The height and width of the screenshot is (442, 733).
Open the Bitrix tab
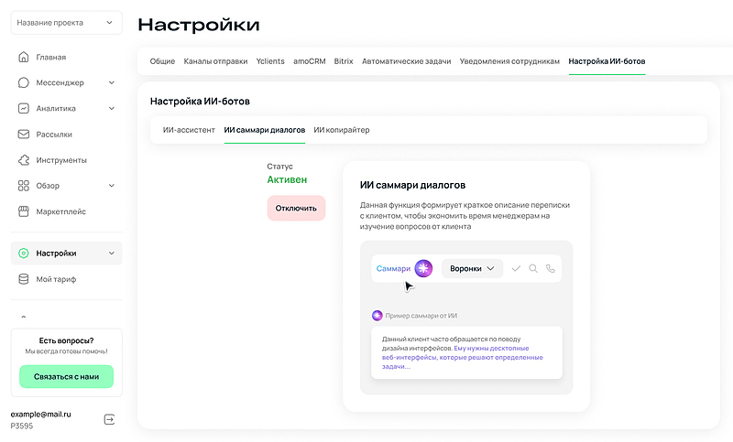tap(344, 61)
